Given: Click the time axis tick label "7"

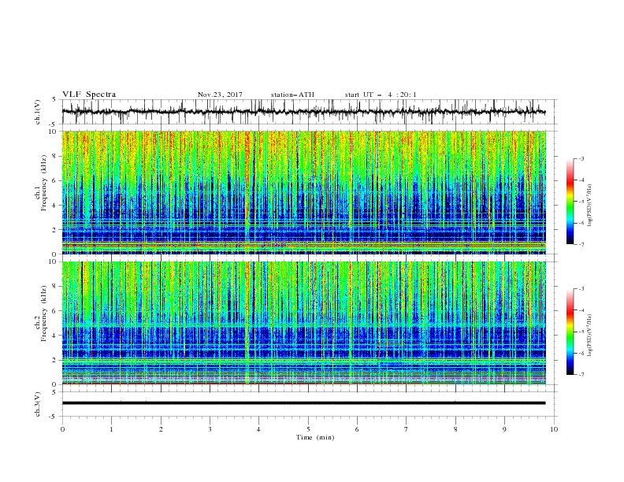Looking at the screenshot, I should tap(407, 429).
